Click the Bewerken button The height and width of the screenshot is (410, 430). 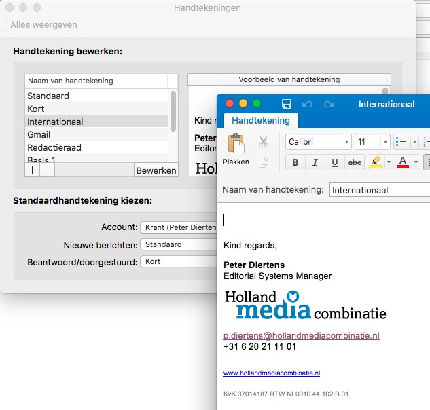(x=156, y=170)
